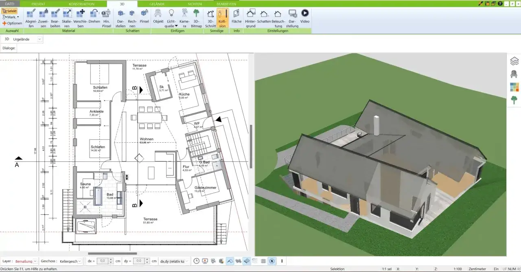The width and height of the screenshot is (521, 272).
Task: Open Schatten settings
Action: pos(264,16)
